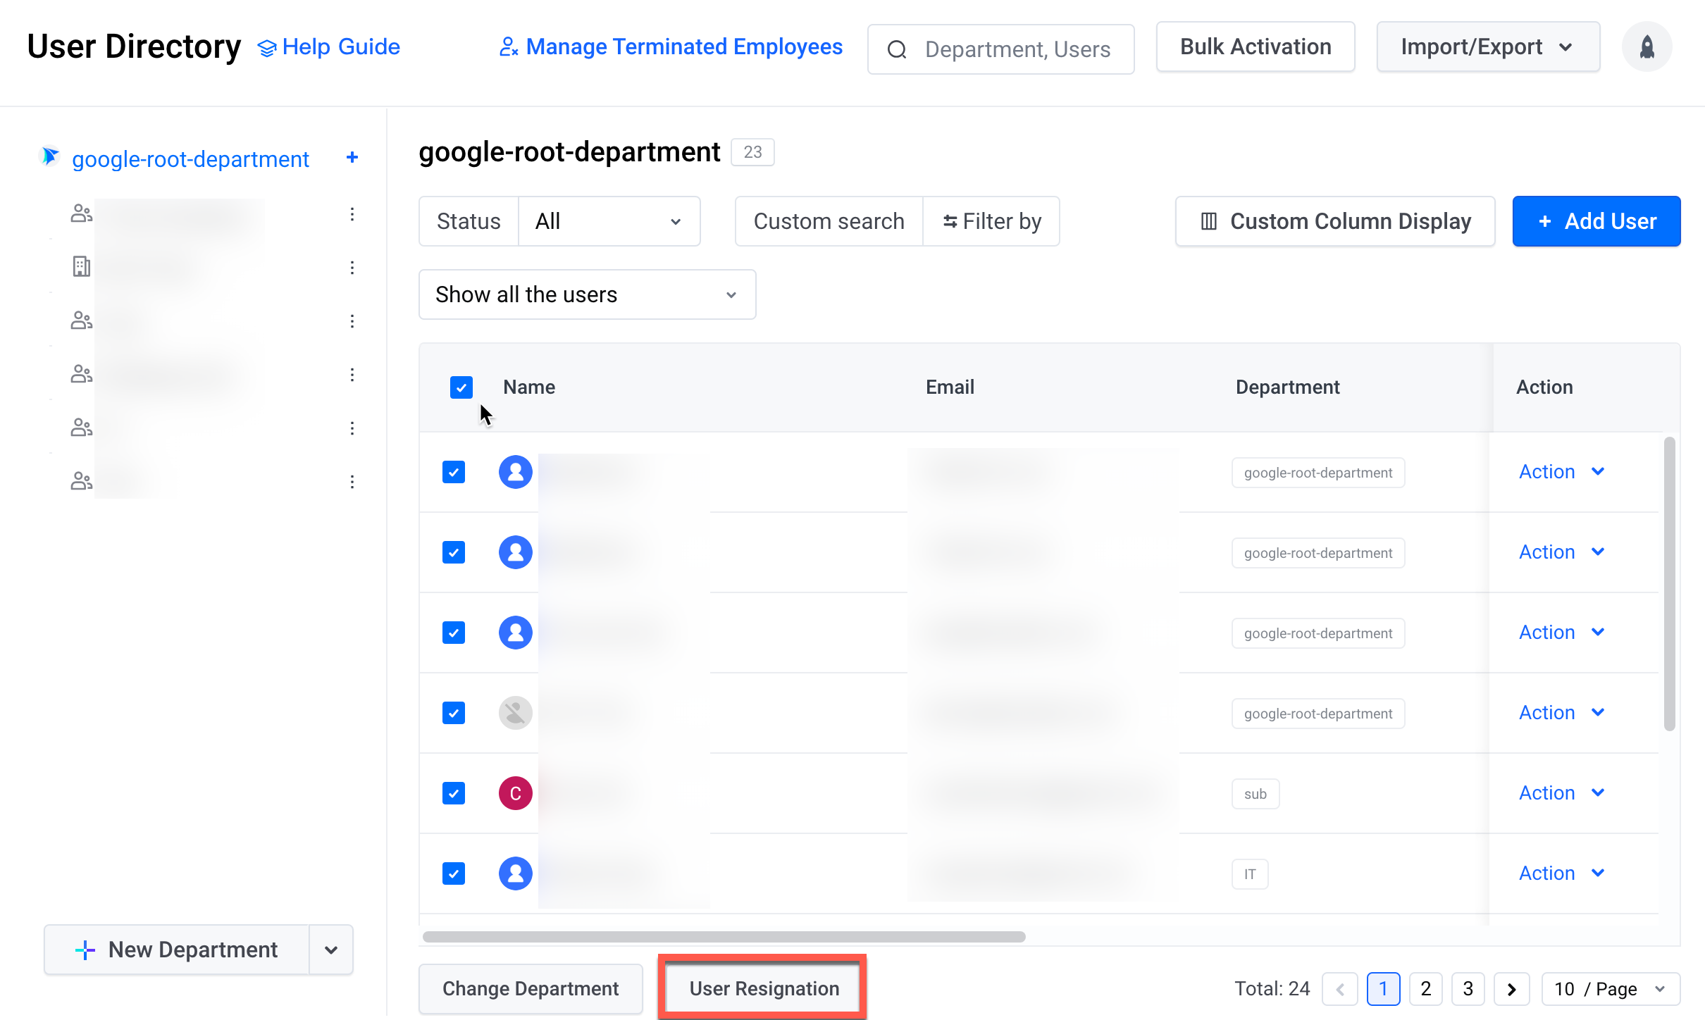
Task: Click the 'sub' department tag
Action: click(x=1255, y=794)
